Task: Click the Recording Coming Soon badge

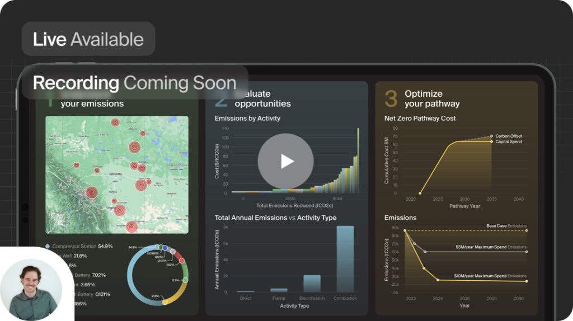Action: coord(134,83)
